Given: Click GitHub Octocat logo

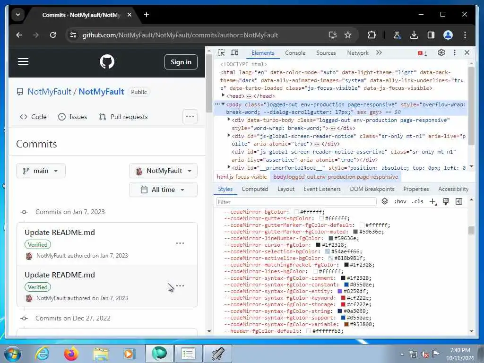Looking at the screenshot, I should 107,62.
